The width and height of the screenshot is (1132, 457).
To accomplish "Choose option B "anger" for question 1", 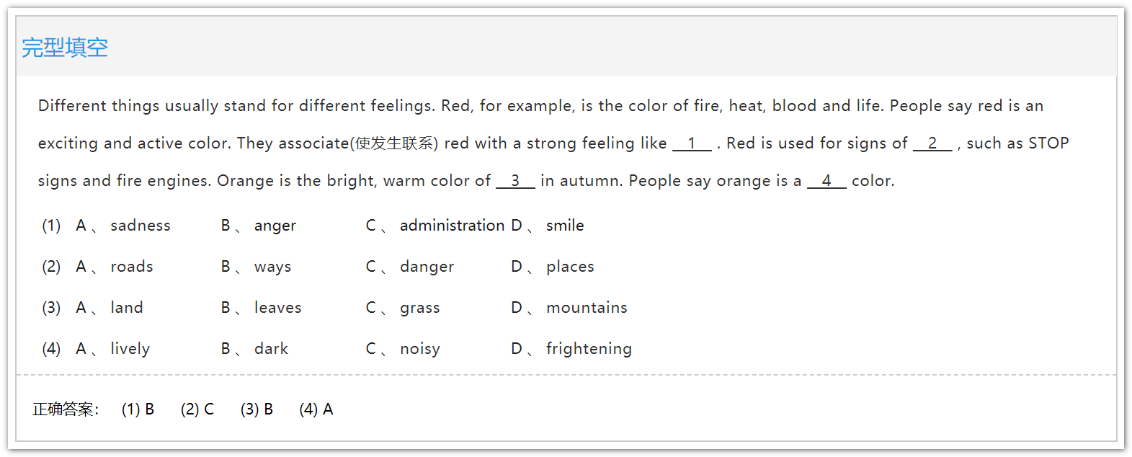I will click(x=275, y=226).
